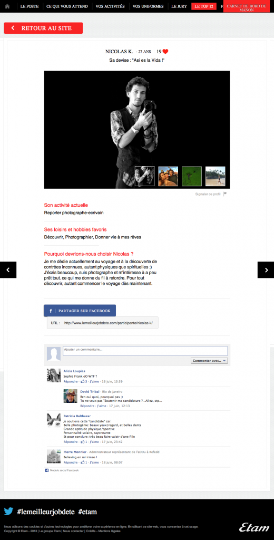Click the "Ajouter un commentaire" text field
274x540 pixels.
click(x=145, y=351)
